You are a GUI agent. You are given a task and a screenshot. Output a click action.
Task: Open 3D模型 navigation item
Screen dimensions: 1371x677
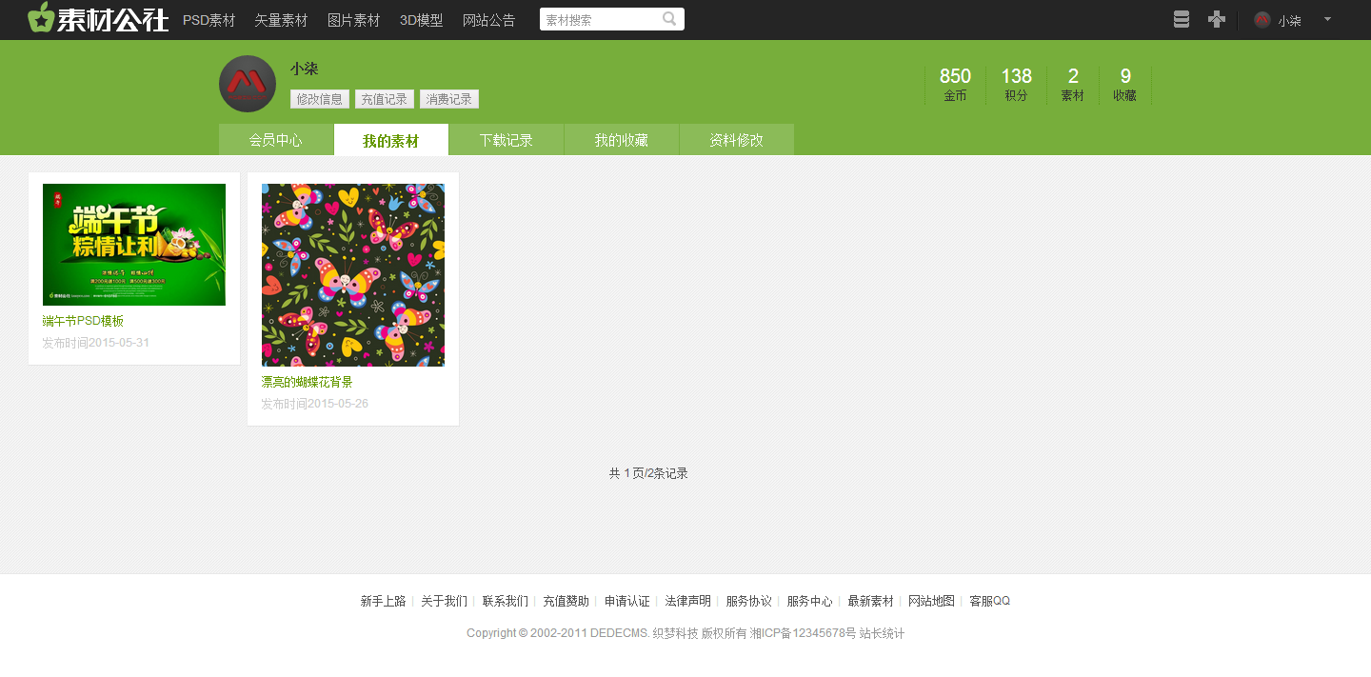[421, 20]
